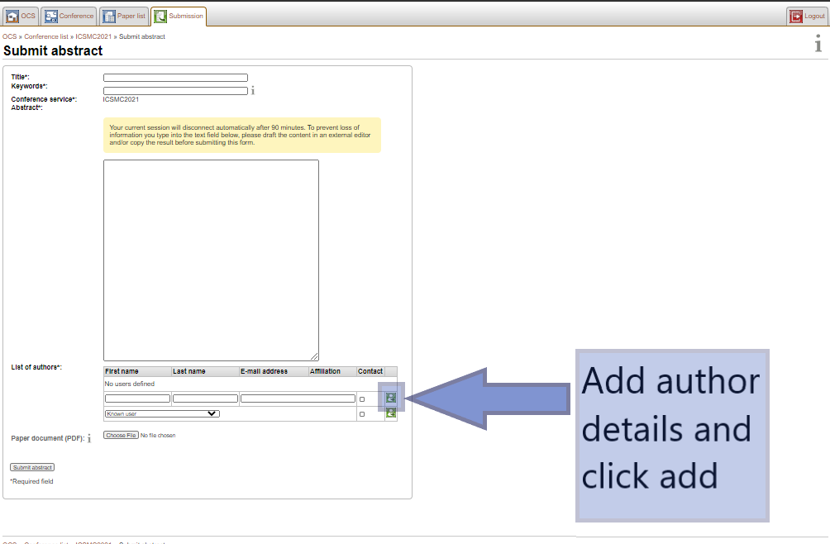Image resolution: width=830 pixels, height=544 pixels.
Task: Click the Logout button icon
Action: [x=796, y=16]
